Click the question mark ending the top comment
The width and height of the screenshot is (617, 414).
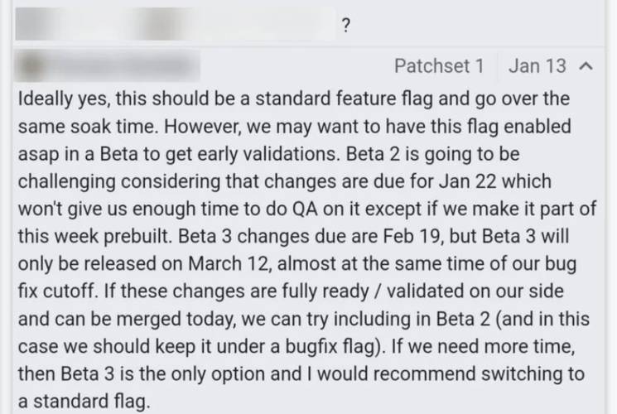pos(345,26)
